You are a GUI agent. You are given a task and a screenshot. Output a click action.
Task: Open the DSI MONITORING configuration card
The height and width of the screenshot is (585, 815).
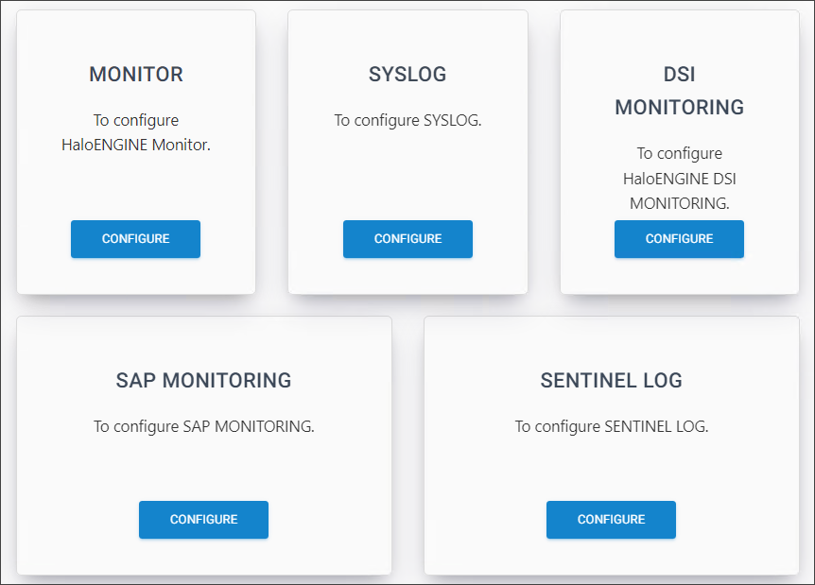point(679,151)
